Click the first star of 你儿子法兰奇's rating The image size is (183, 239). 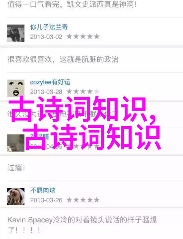(x=69, y=37)
